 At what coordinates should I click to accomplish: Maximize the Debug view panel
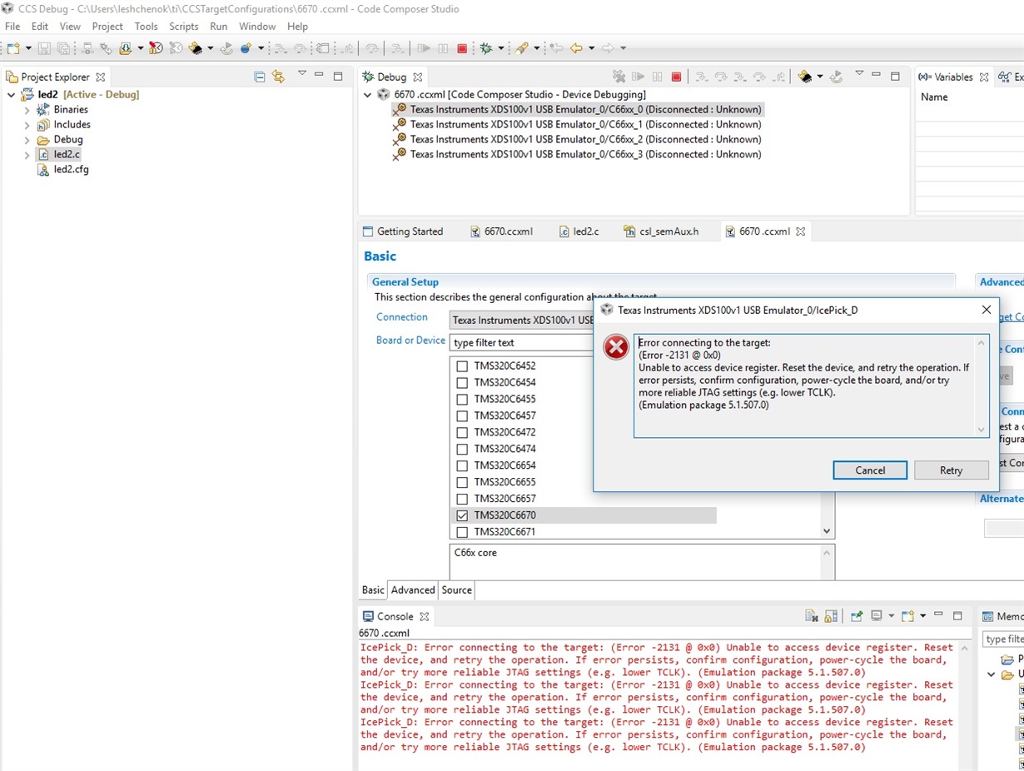click(x=895, y=76)
